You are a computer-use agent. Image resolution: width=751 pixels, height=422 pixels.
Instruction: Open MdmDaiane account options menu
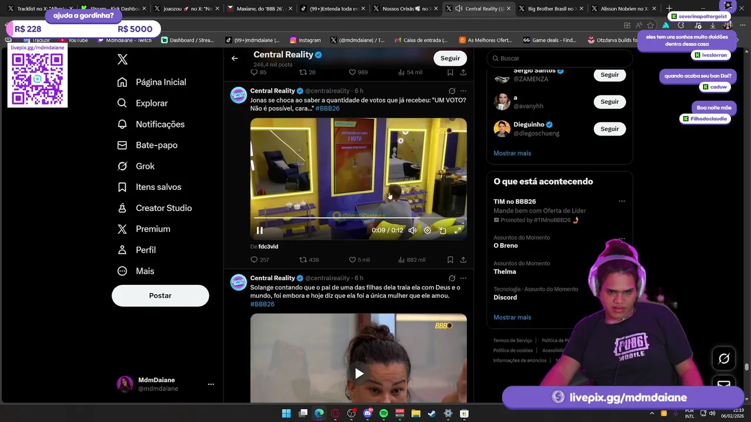tap(211, 384)
